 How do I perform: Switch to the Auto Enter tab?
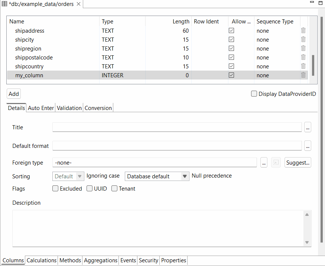(41, 108)
